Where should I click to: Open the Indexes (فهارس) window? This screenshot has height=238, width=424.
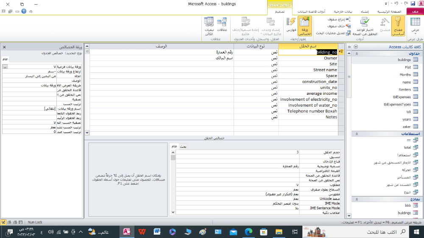click(291, 25)
